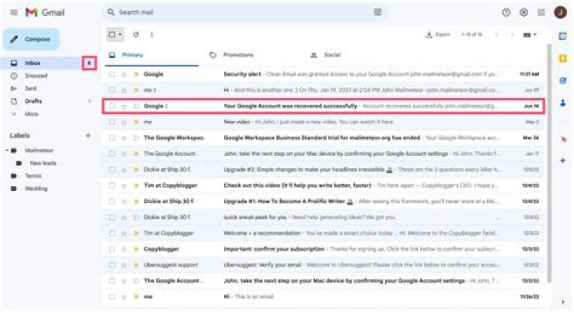Open the account profile avatar

tap(560, 13)
